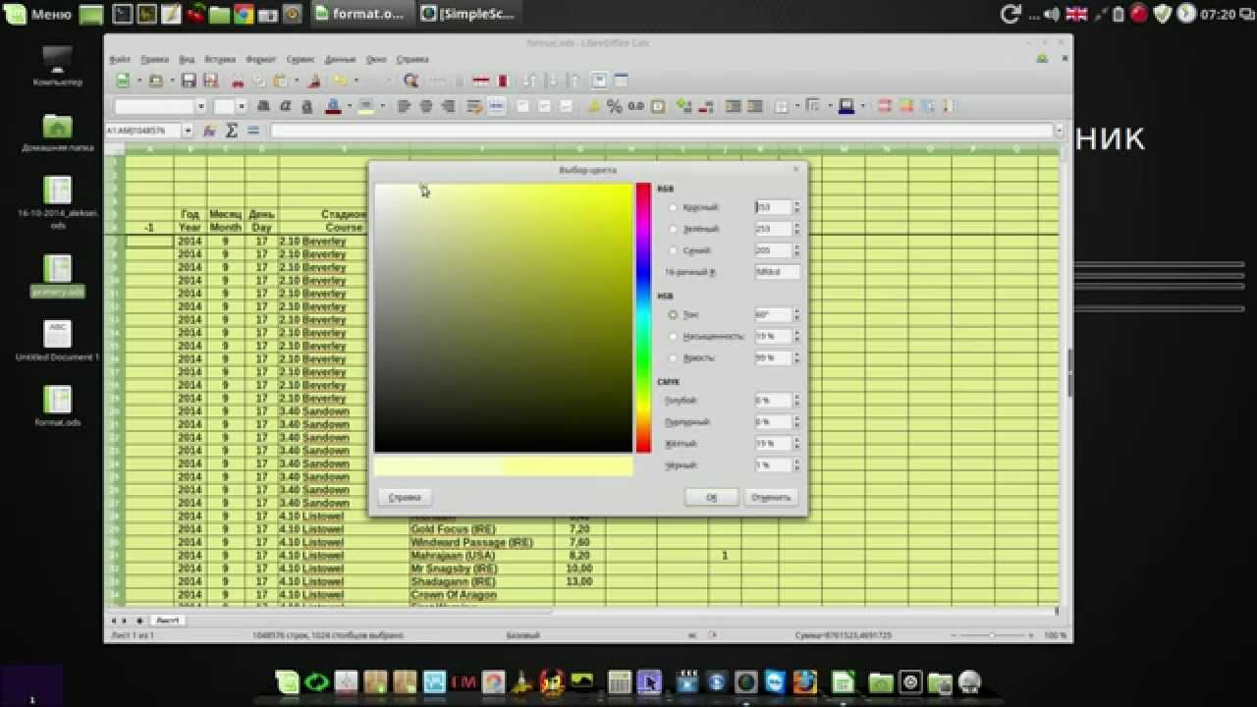Click the New spreadsheet icon
The height and width of the screenshot is (707, 1257).
[x=123, y=81]
